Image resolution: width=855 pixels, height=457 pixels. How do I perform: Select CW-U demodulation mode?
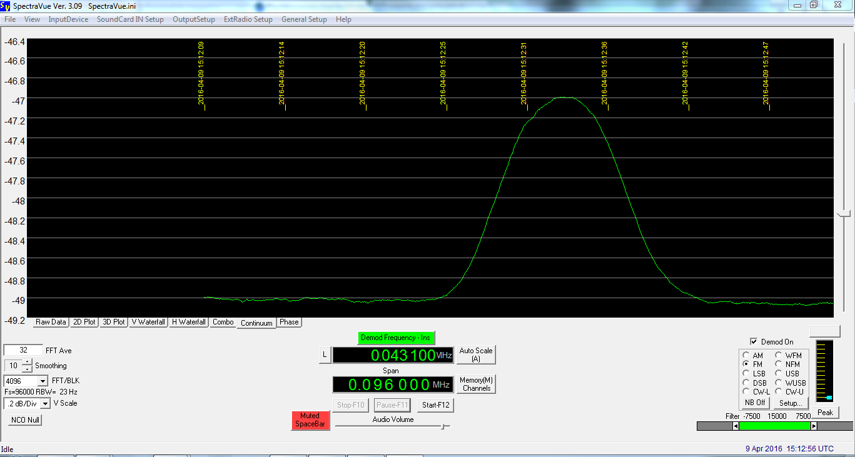coord(779,391)
